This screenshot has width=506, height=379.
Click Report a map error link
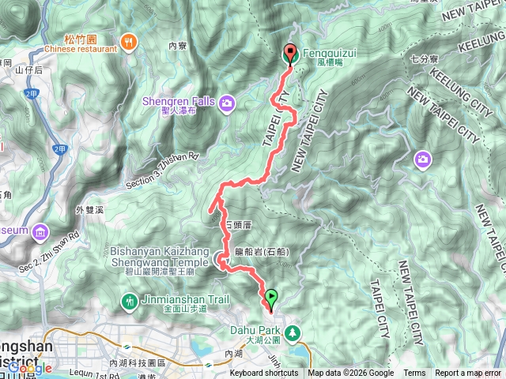[467, 373]
